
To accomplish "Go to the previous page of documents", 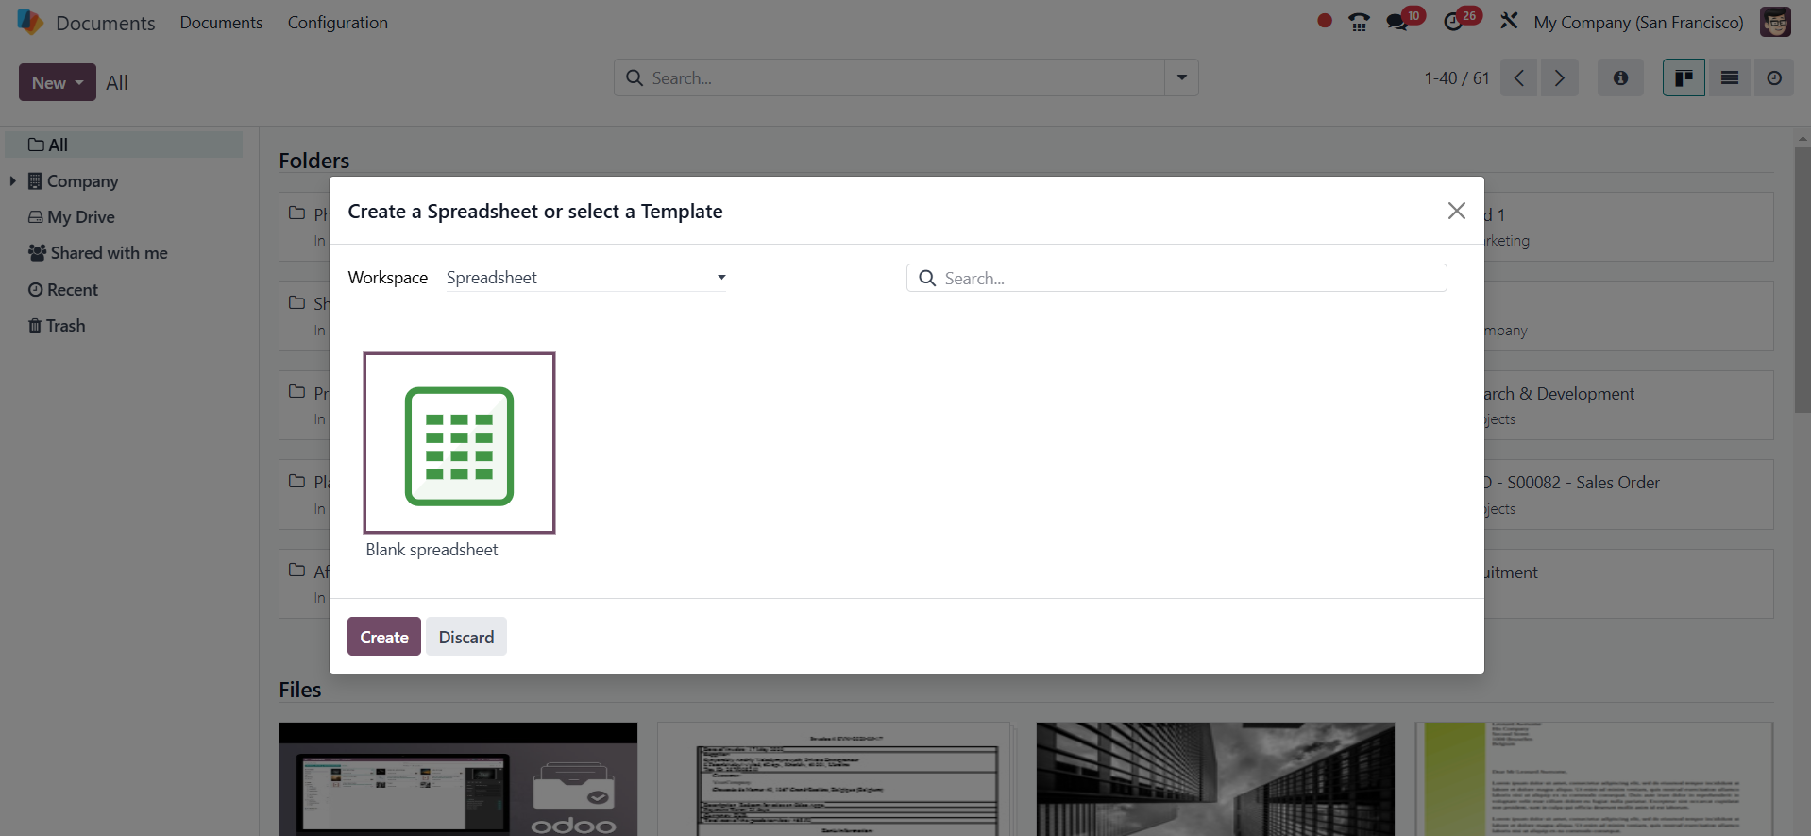I will 1518,78.
